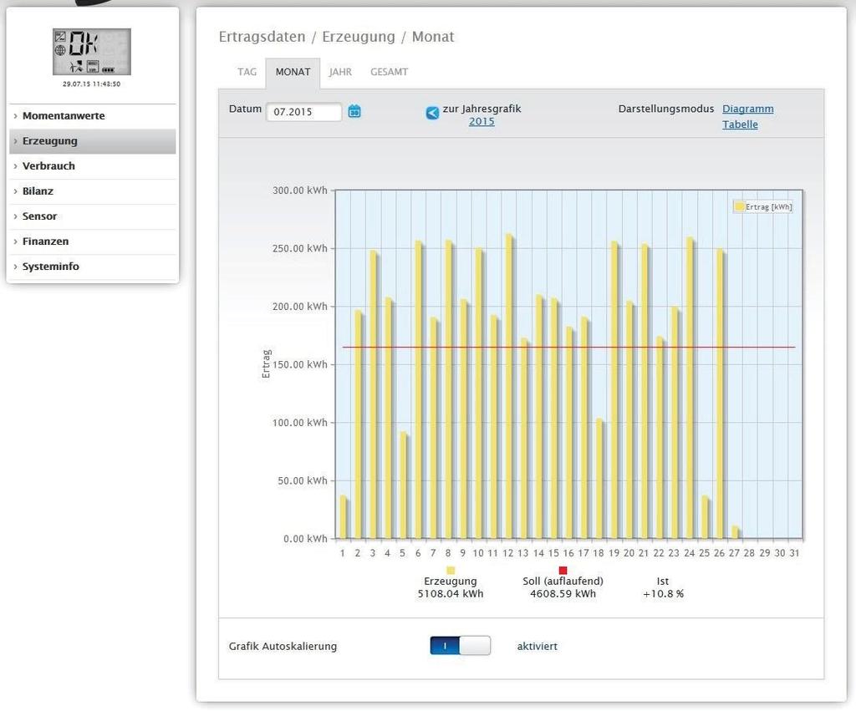Click the small bar for day 27
This screenshot has width=856, height=711.
(735, 532)
